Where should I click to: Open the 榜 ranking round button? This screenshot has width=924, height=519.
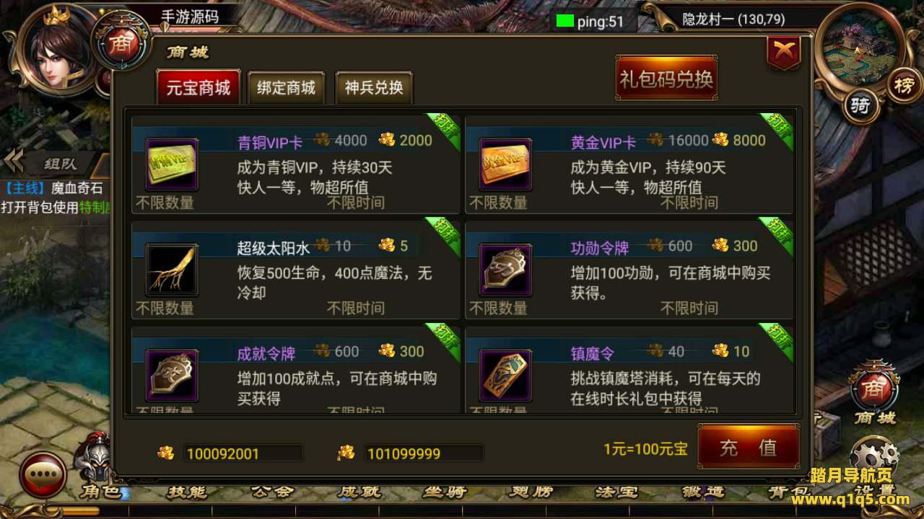click(x=903, y=86)
